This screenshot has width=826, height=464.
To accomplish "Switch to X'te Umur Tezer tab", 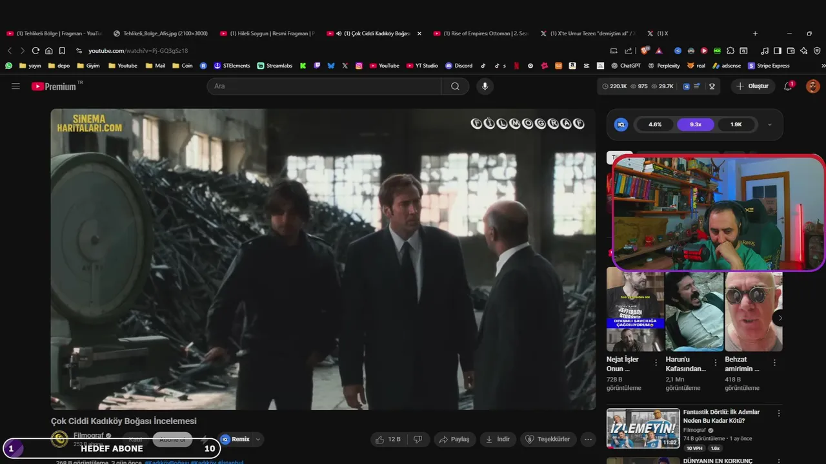I will (x=588, y=34).
